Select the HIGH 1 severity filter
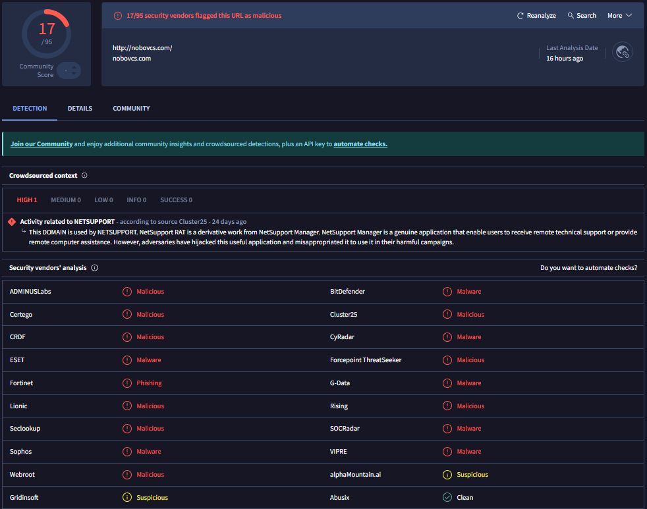Screen dimensions: 647x509 tap(27, 200)
